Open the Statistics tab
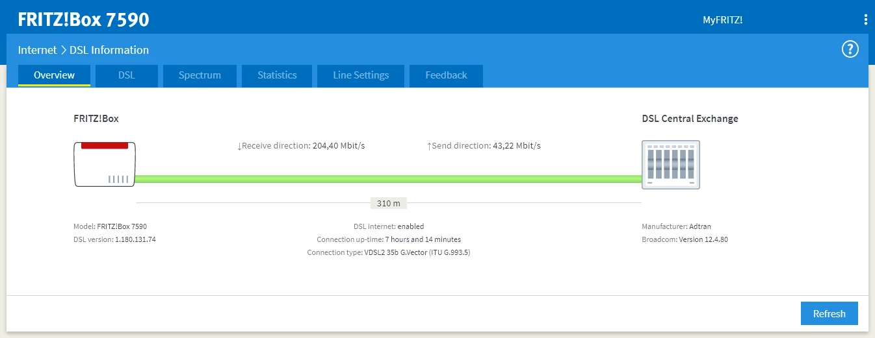This screenshot has width=875, height=338. pyautogui.click(x=277, y=75)
